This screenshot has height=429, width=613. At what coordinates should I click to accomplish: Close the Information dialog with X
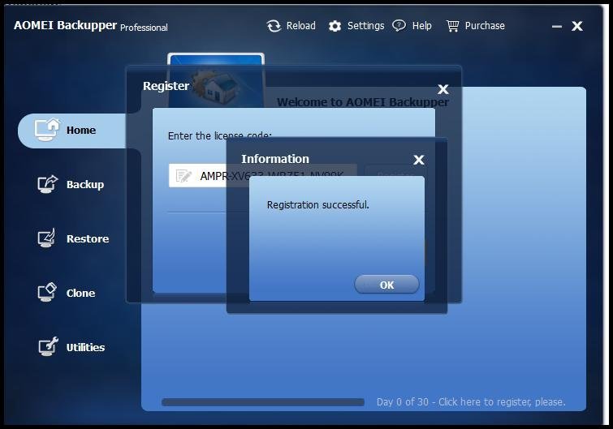tap(419, 160)
